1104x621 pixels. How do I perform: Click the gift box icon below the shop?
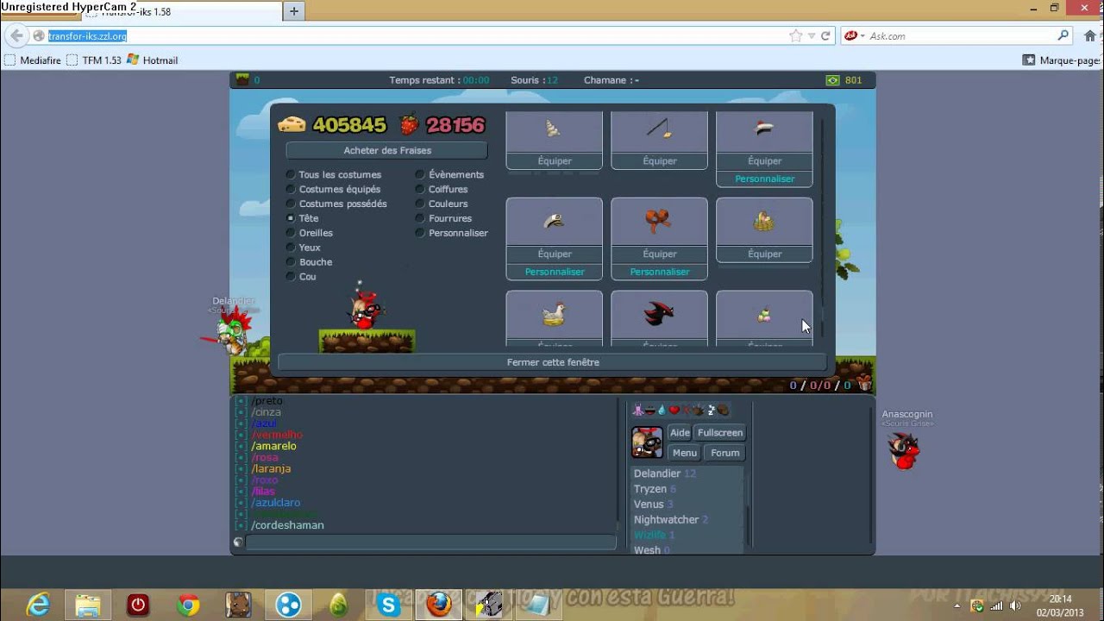(x=864, y=384)
